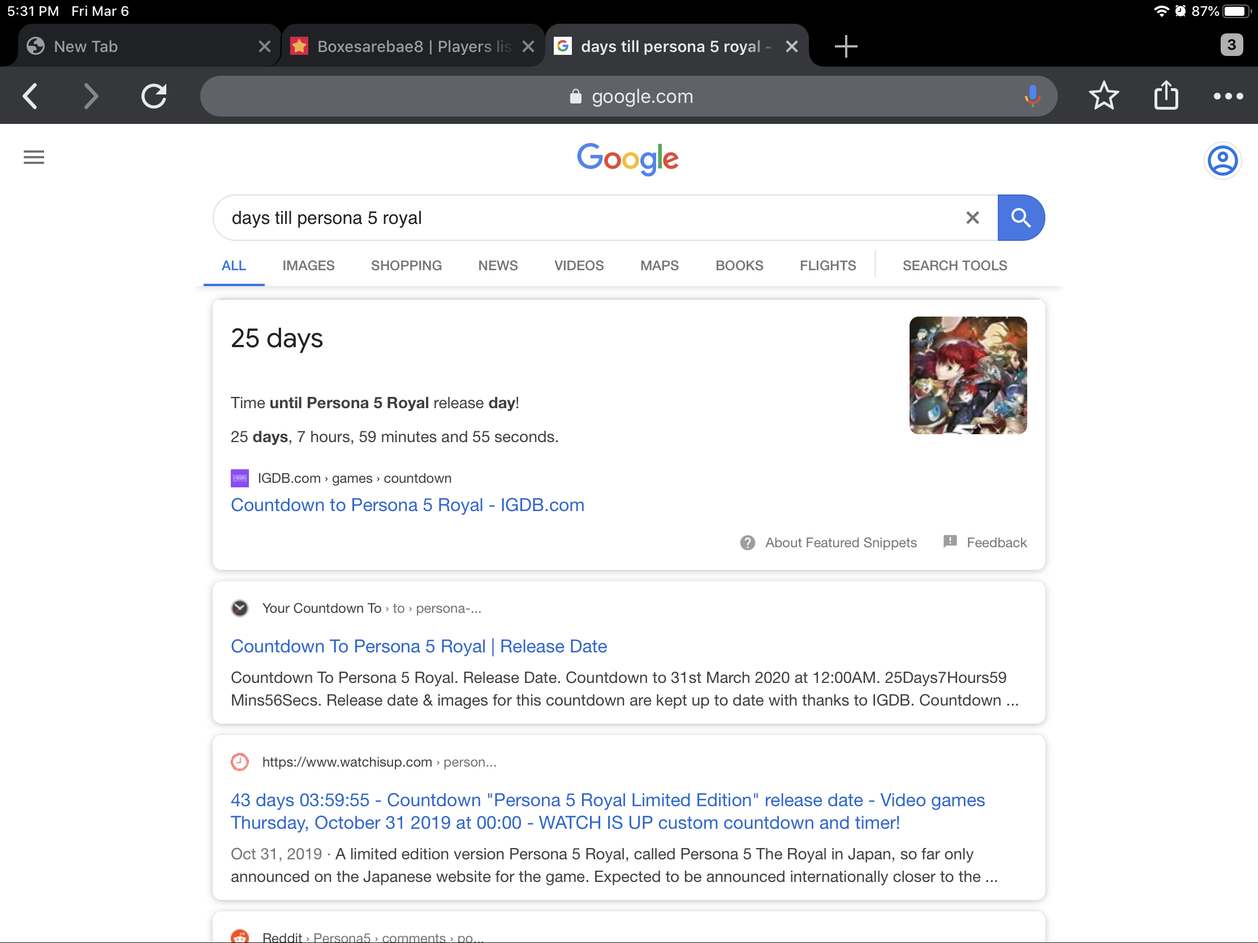Tap the Persona 5 Royal cover thumbnail
1258x943 pixels.
click(x=967, y=375)
